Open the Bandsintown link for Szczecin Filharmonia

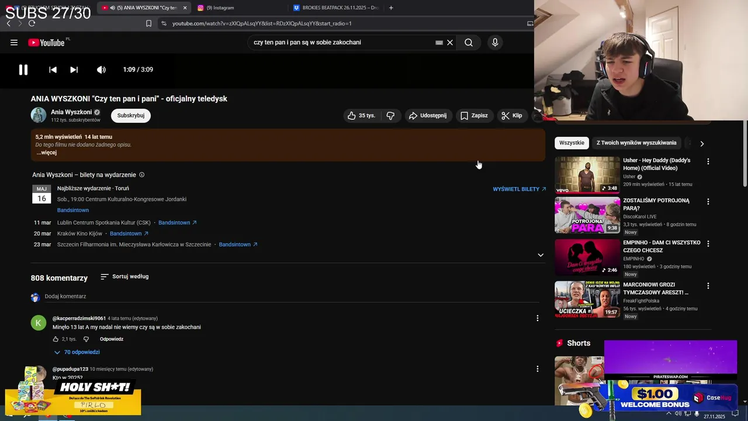click(x=238, y=244)
